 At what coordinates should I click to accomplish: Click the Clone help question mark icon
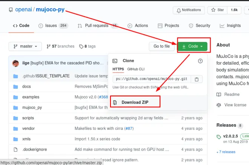tap(200, 61)
